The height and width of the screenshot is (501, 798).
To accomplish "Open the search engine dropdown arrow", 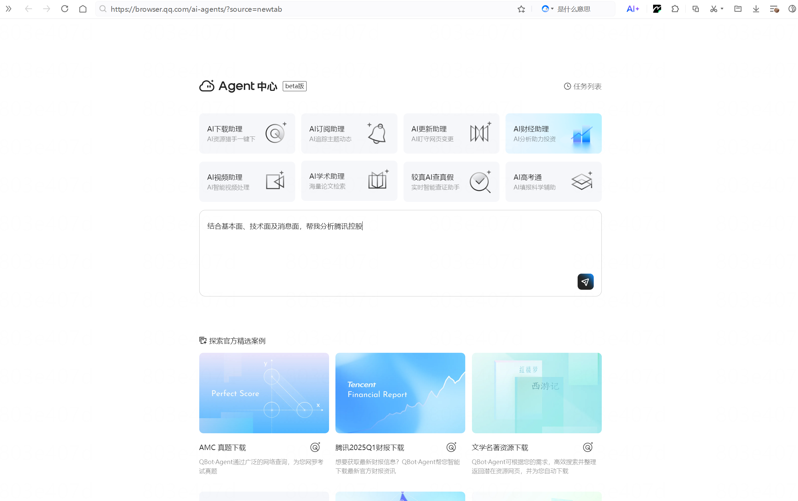I will (x=552, y=9).
